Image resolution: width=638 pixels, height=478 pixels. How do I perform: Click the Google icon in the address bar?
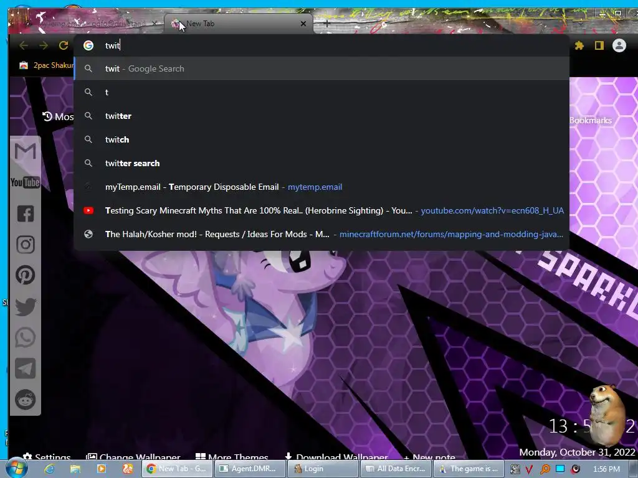pos(88,45)
